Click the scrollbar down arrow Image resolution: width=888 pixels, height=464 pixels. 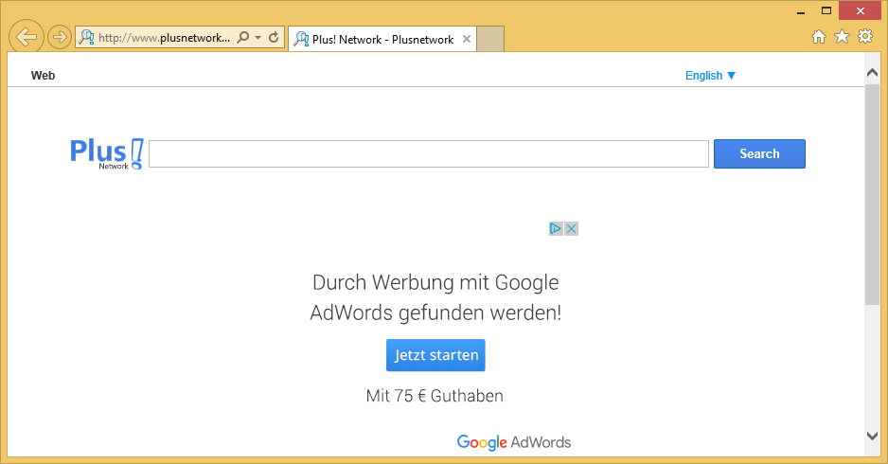(872, 436)
